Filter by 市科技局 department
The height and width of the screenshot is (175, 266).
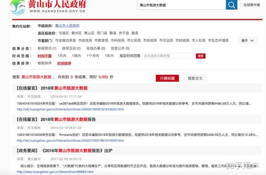[117, 40]
